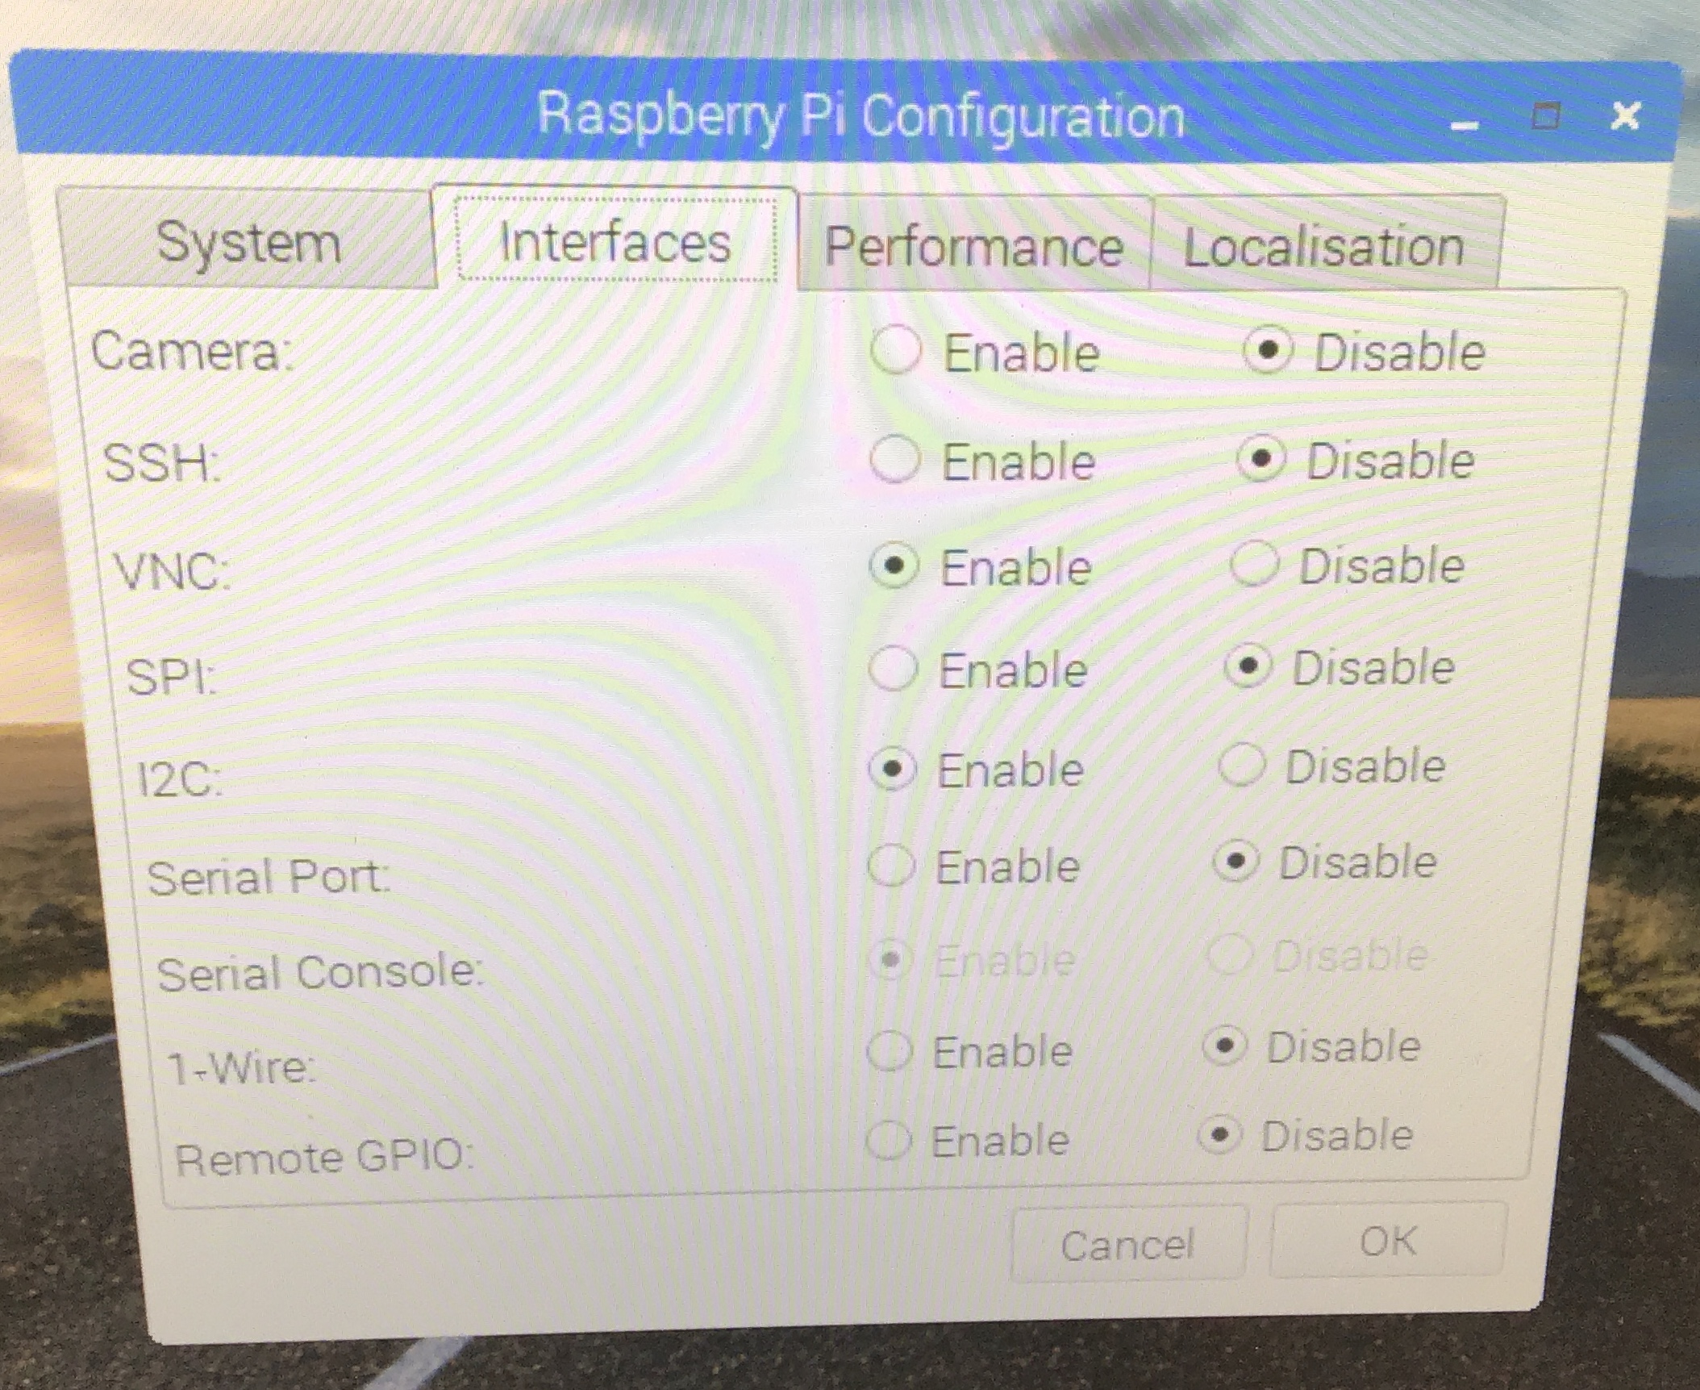Disable VNC radio button
The width and height of the screenshot is (1700, 1390).
pyautogui.click(x=1255, y=564)
